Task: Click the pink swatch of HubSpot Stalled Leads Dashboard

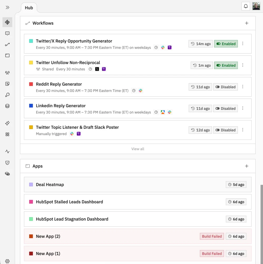Action: coord(31,202)
